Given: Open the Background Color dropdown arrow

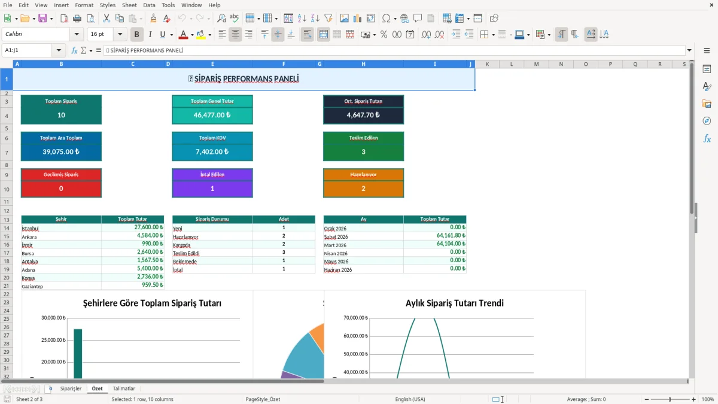Looking at the screenshot, I should coord(209,35).
